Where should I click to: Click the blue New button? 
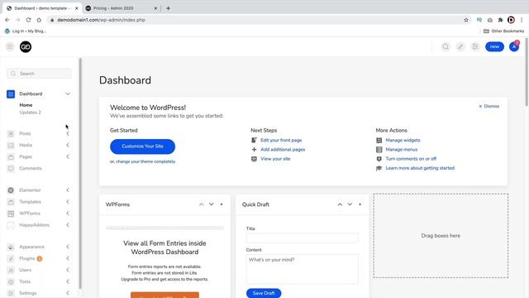coord(494,46)
